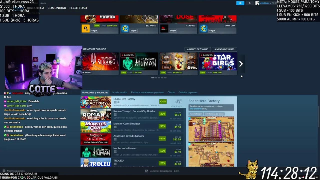This screenshot has height=180, width=320.
Task: Open the ELCOTTOSO profile section
Action: 78,8
